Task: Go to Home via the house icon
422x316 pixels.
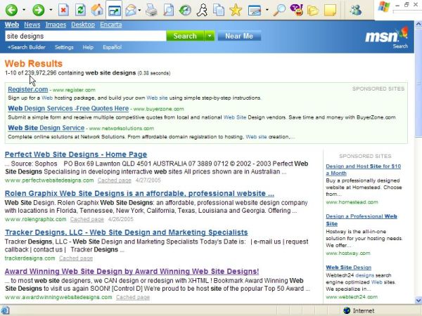Action: point(98,10)
